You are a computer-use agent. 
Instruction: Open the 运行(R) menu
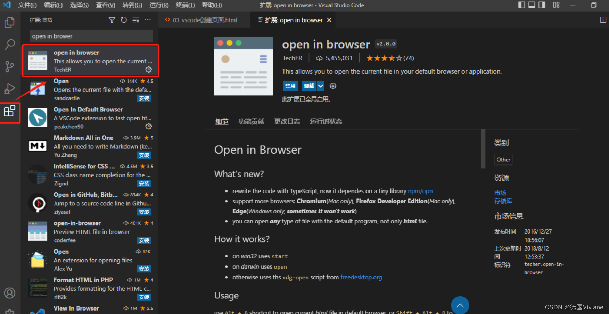159,5
